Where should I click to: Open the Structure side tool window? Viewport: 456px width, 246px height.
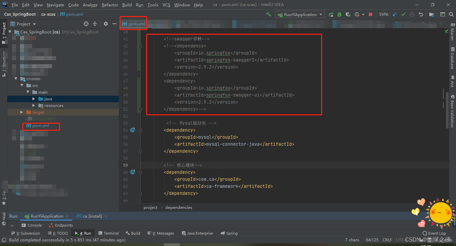[x=4, y=64]
